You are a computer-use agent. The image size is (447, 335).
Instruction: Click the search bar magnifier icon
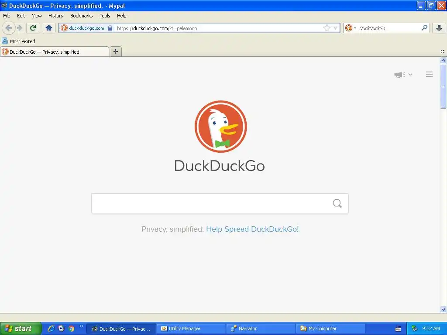pyautogui.click(x=424, y=28)
